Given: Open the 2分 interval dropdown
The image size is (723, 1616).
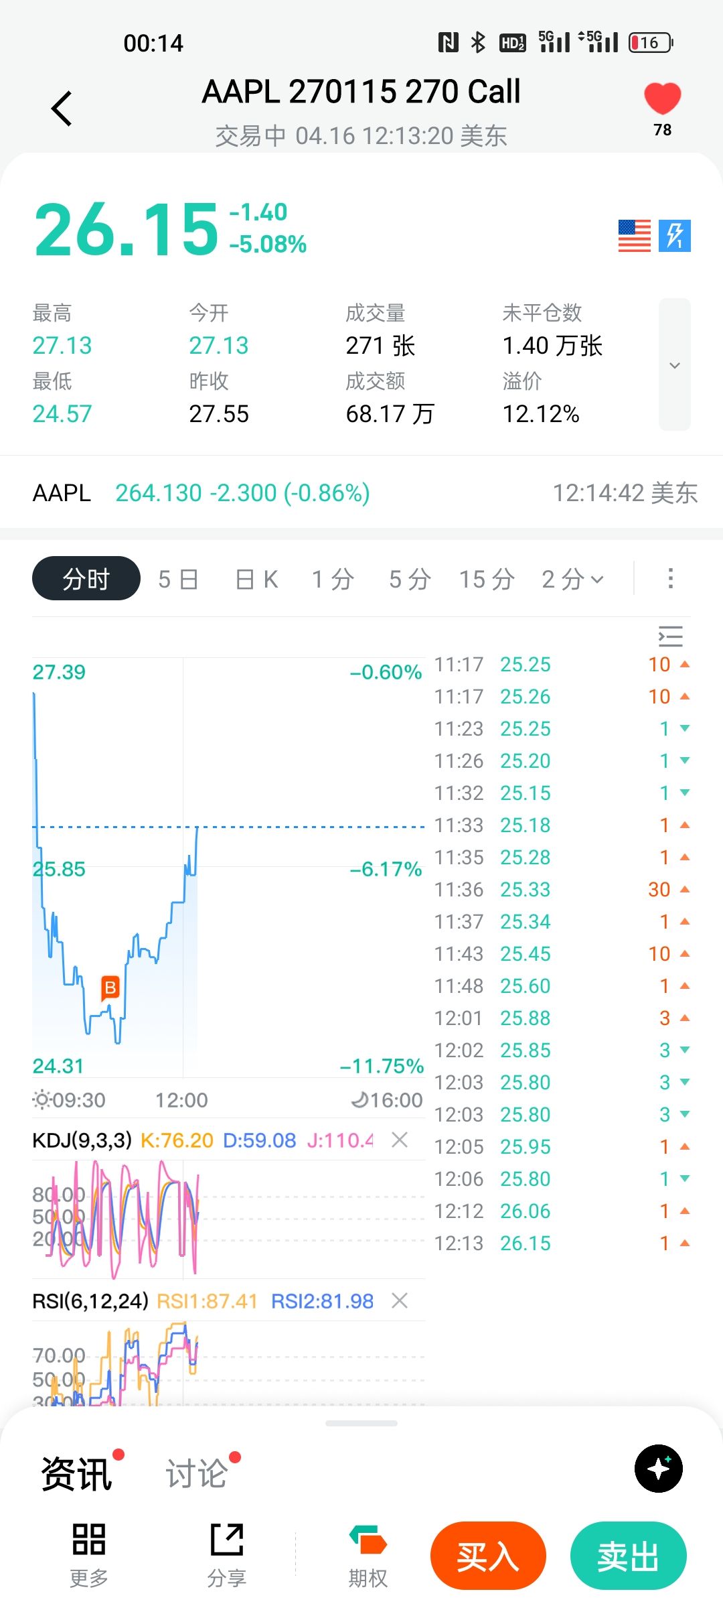Looking at the screenshot, I should (x=572, y=579).
